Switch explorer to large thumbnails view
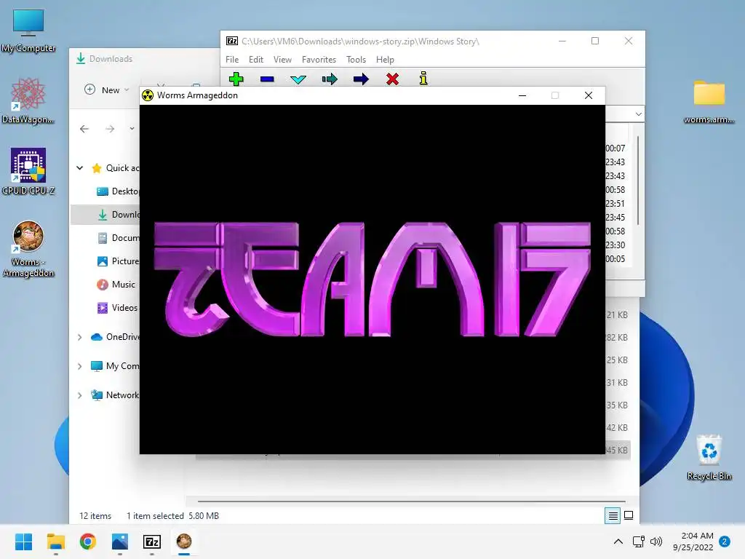 [x=629, y=516]
